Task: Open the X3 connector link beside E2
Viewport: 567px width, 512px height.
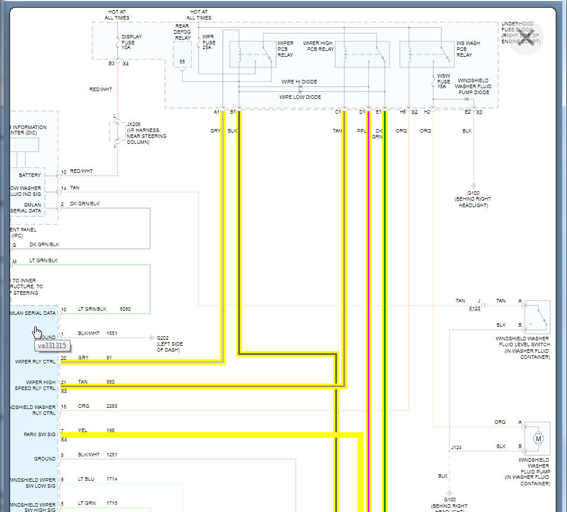Action: click(x=479, y=112)
